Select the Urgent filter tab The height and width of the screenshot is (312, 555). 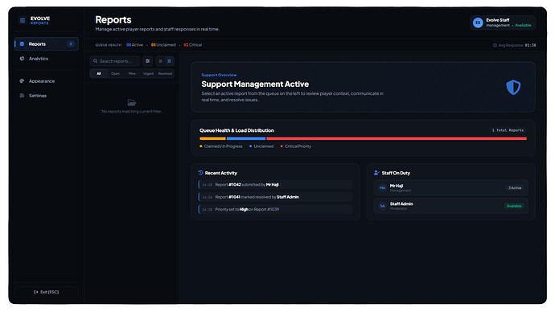coord(148,74)
